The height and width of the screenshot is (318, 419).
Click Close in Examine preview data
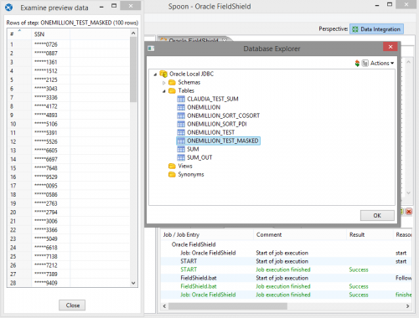pos(72,305)
